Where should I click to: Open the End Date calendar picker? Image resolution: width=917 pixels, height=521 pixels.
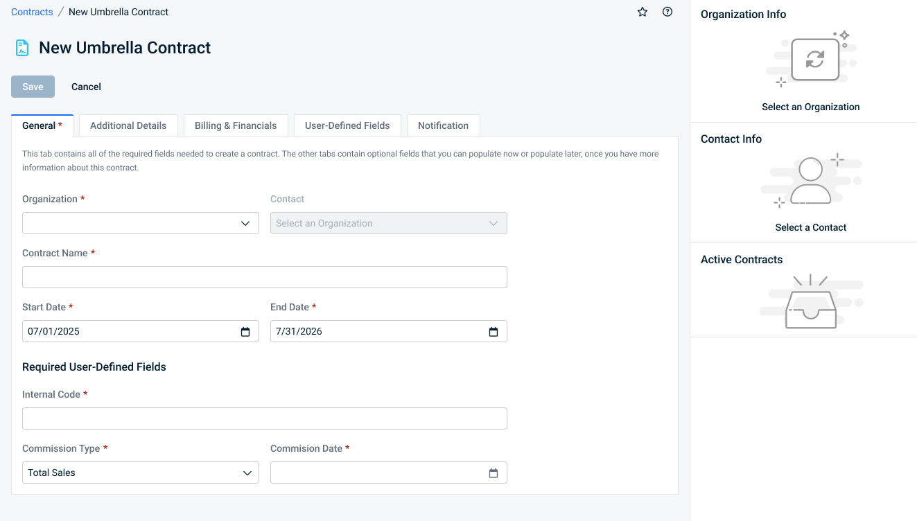tap(494, 332)
